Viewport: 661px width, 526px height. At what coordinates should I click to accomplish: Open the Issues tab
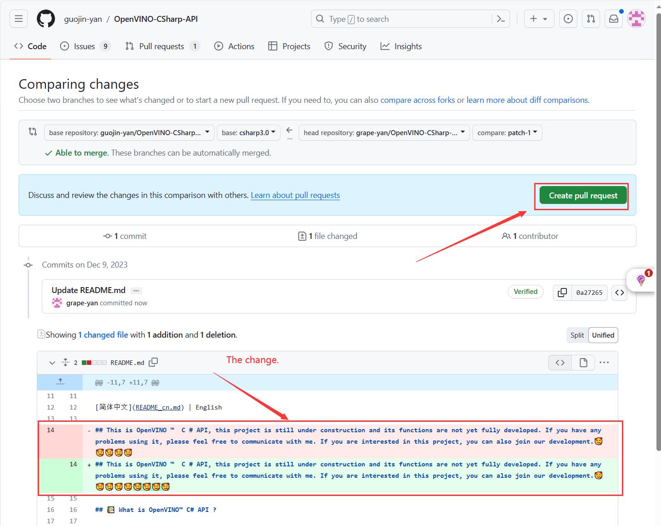click(85, 46)
